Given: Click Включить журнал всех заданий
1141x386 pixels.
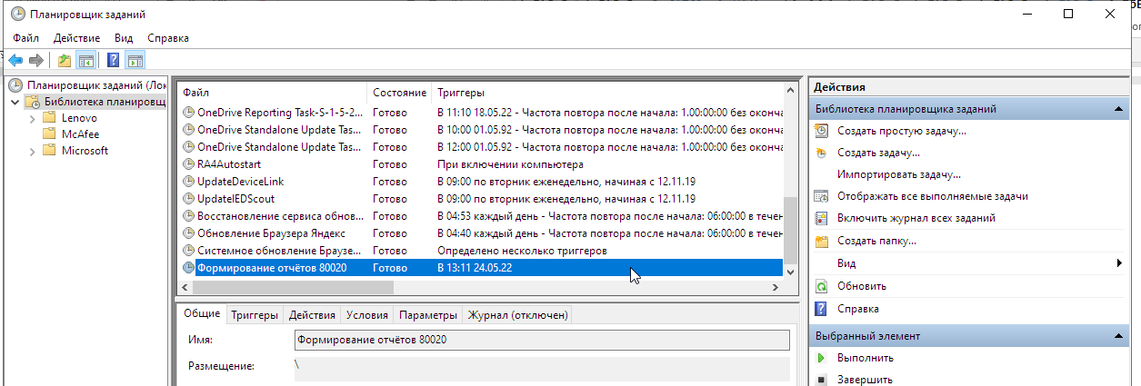Looking at the screenshot, I should point(916,218).
